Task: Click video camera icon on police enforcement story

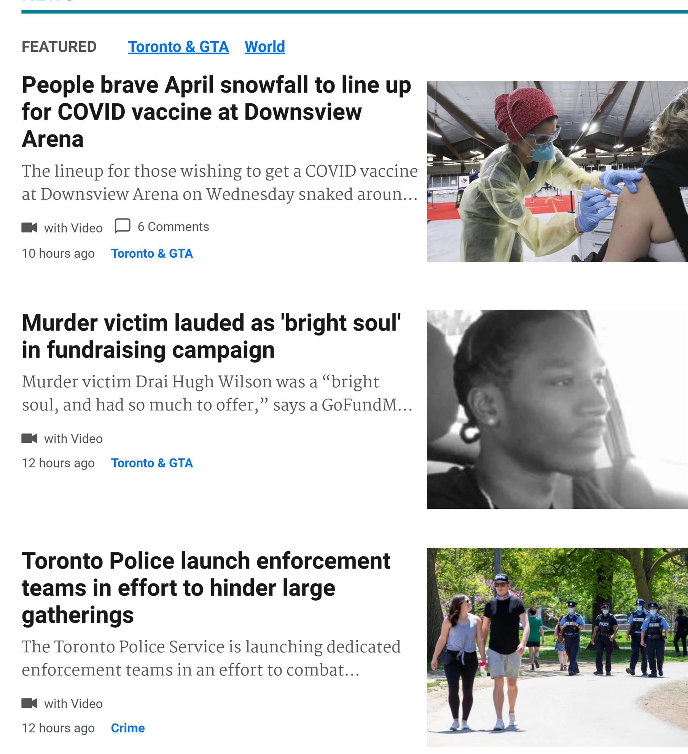Action: 29,703
